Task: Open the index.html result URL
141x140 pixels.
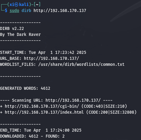Action: pyautogui.click(x=44, y=112)
